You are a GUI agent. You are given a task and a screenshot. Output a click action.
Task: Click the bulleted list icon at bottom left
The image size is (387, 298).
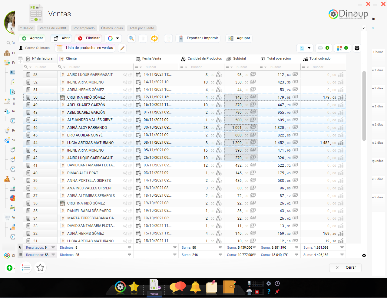point(26,267)
